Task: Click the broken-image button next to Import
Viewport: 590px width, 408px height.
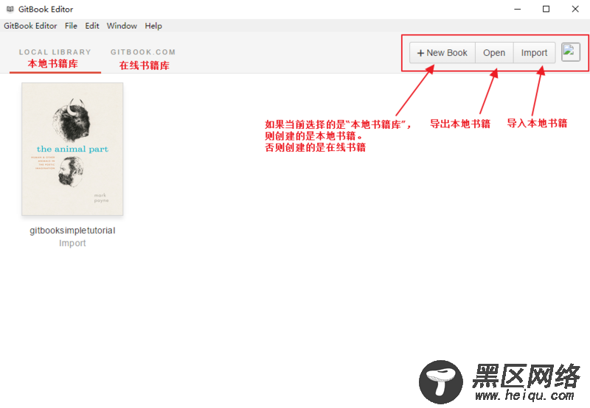Action: coord(570,52)
